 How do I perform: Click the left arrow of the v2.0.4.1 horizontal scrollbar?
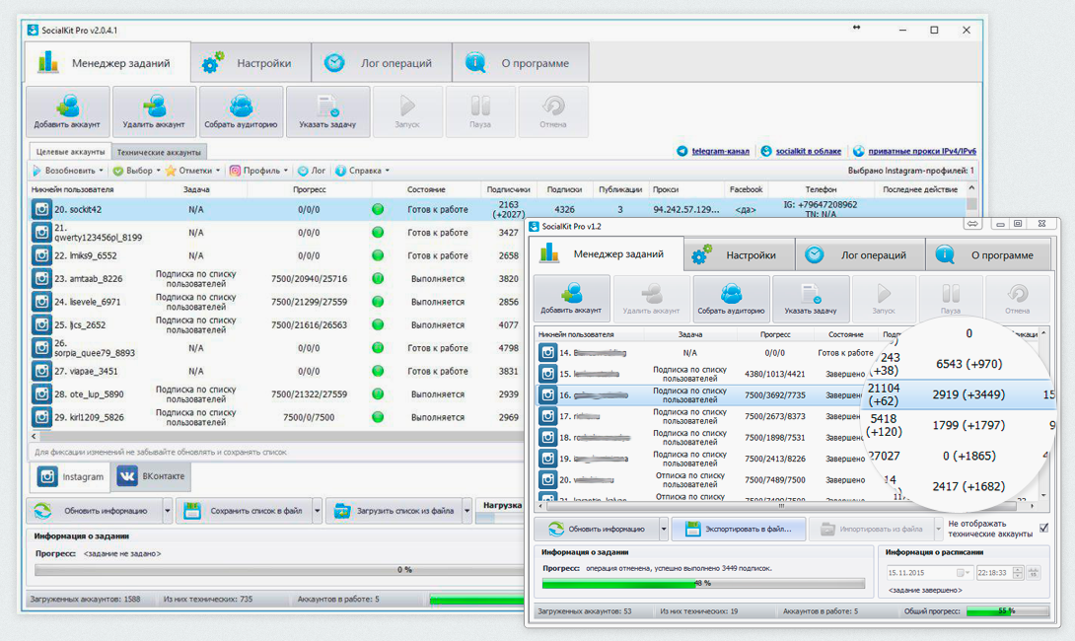pos(34,436)
